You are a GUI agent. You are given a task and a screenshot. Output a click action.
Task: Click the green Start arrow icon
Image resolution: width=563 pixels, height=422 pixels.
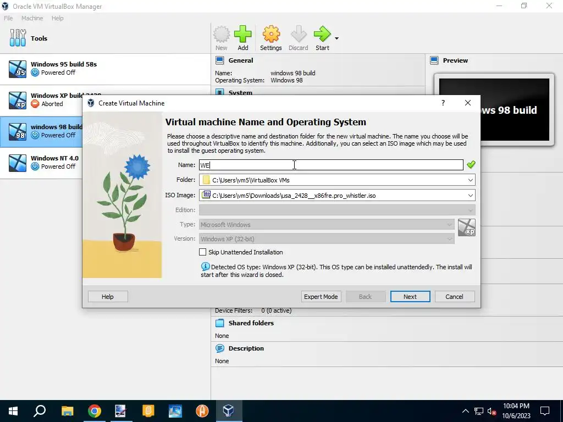coord(322,38)
